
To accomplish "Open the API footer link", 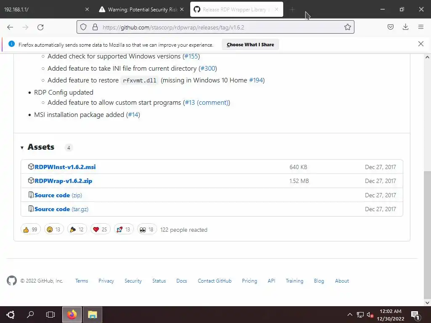I will (x=271, y=281).
